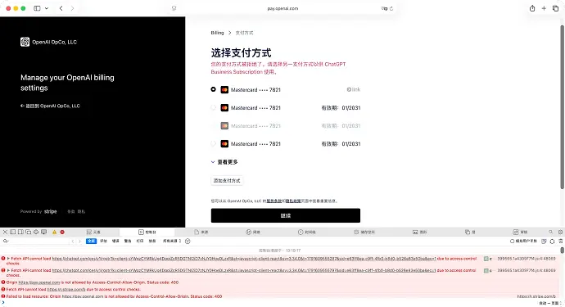Screen dimensions: 565x307
Task: Switch to the Timelines tab in inspector
Action: 306,232
